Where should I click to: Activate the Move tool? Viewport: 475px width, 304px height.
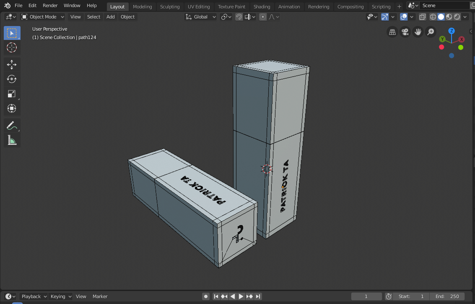[x=12, y=64]
